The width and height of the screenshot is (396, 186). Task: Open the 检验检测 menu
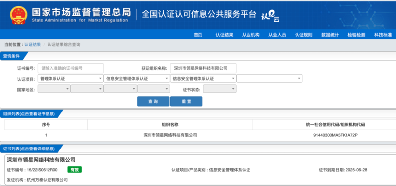[356, 35]
